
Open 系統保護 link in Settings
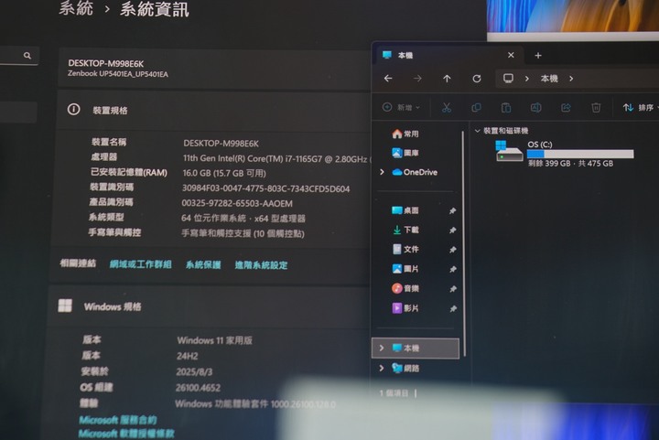click(x=203, y=264)
